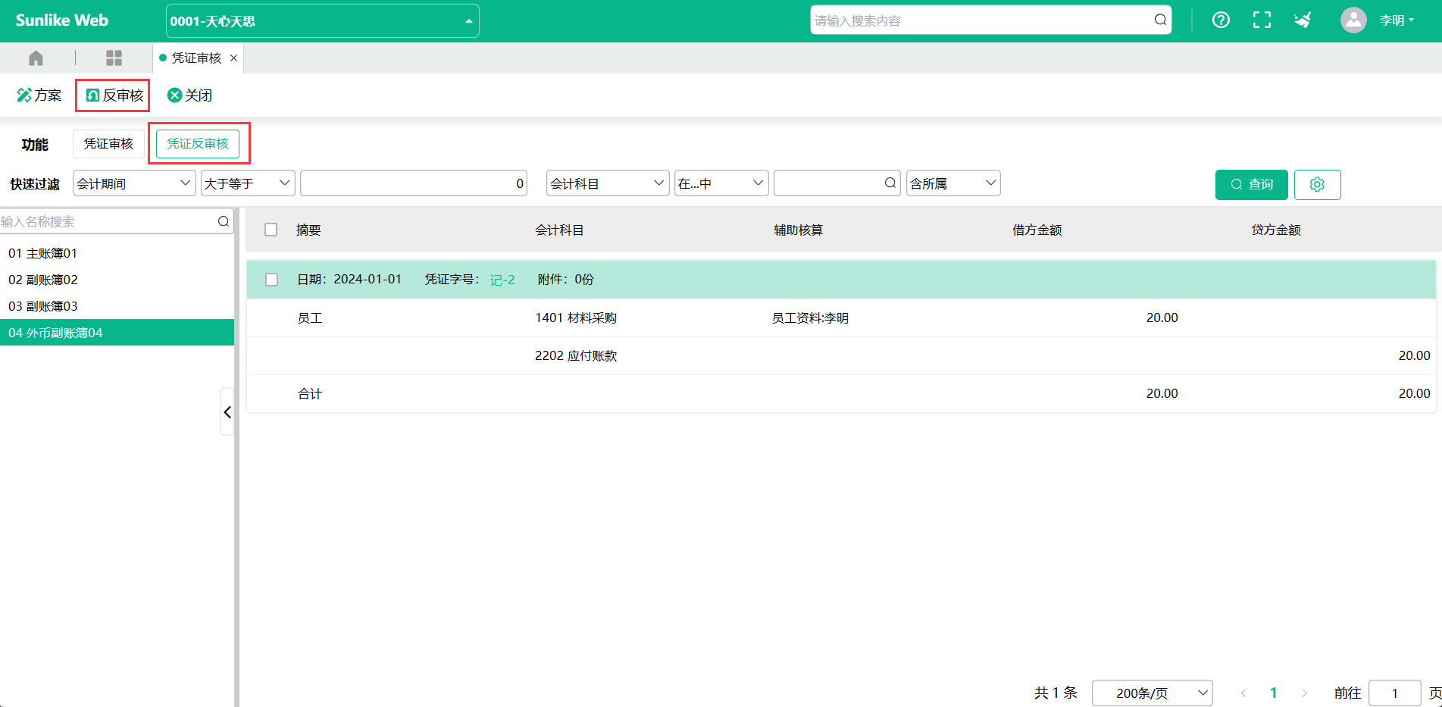Open the user avatar icon
The width and height of the screenshot is (1442, 707).
tap(1353, 20)
